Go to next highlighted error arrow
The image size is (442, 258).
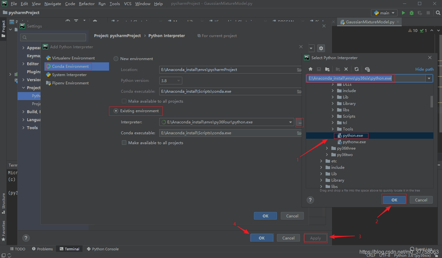(x=438, y=31)
